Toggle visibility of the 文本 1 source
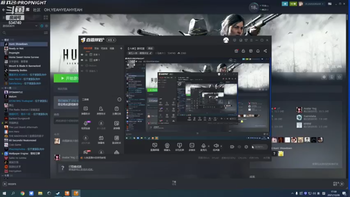Image resolution: width=350 pixels, height=197 pixels. 82,54
